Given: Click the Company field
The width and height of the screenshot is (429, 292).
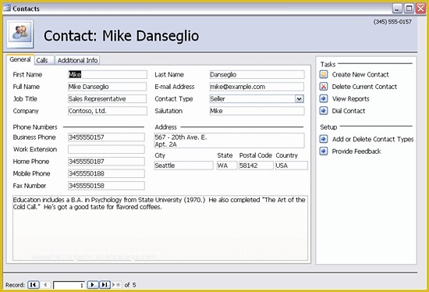Looking at the screenshot, I should 108,111.
